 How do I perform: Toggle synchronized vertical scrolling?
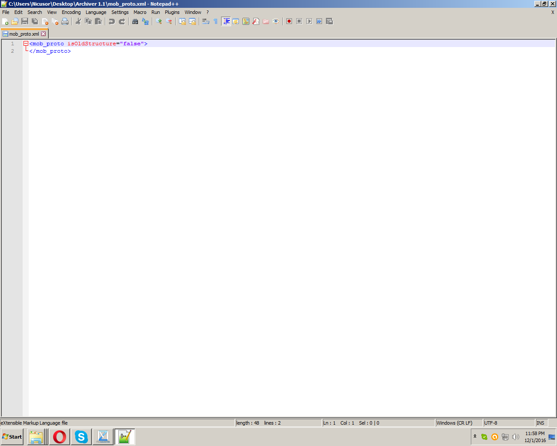click(x=182, y=21)
